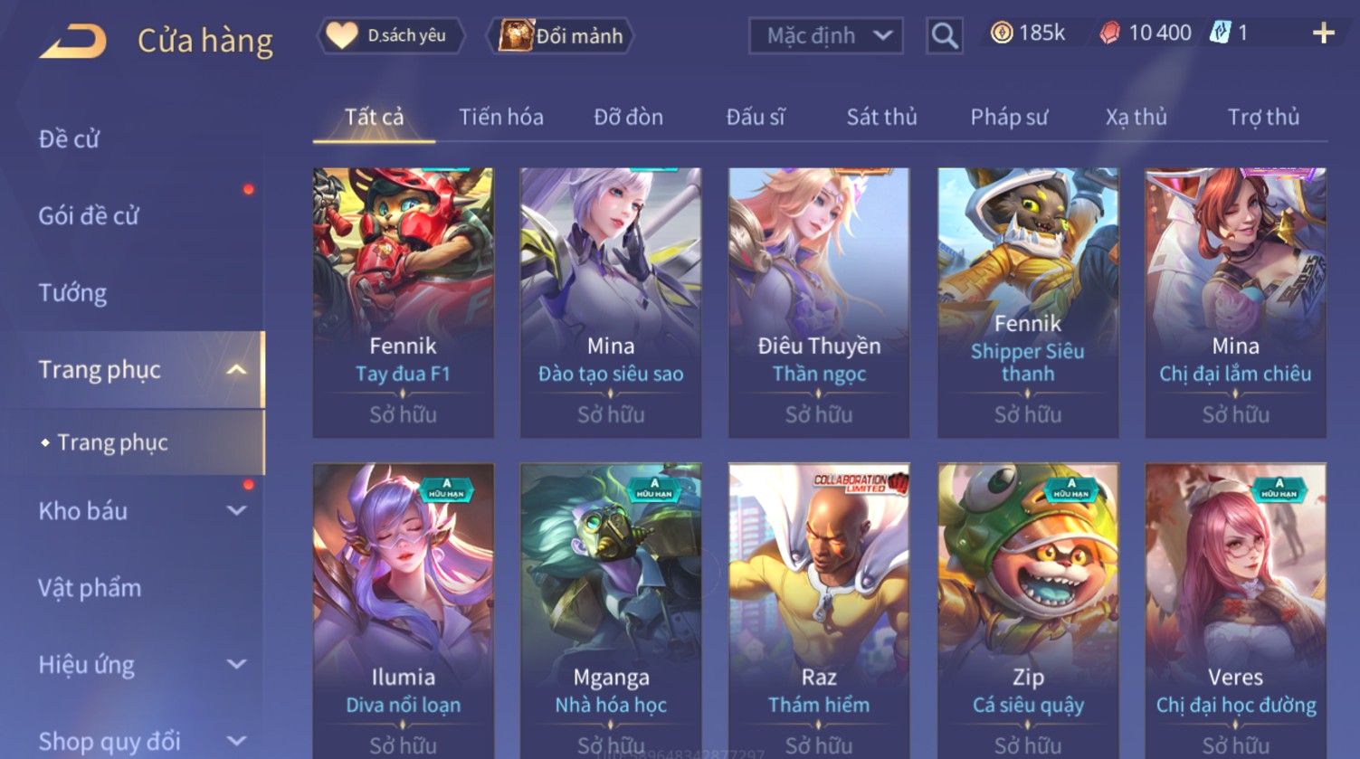
Task: Open Fennik Tay đua F1 skin card
Action: tap(403, 302)
